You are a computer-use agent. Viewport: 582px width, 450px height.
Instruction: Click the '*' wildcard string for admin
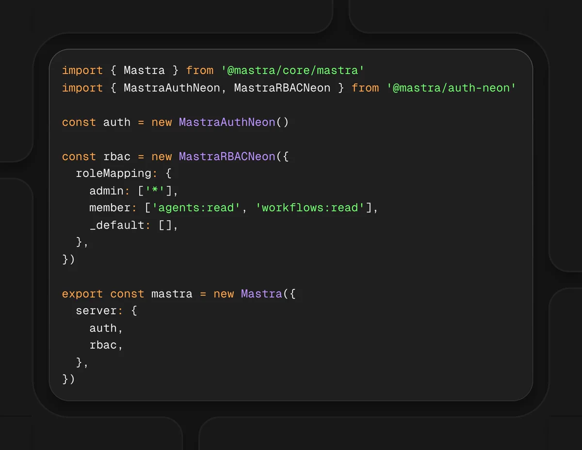155,191
